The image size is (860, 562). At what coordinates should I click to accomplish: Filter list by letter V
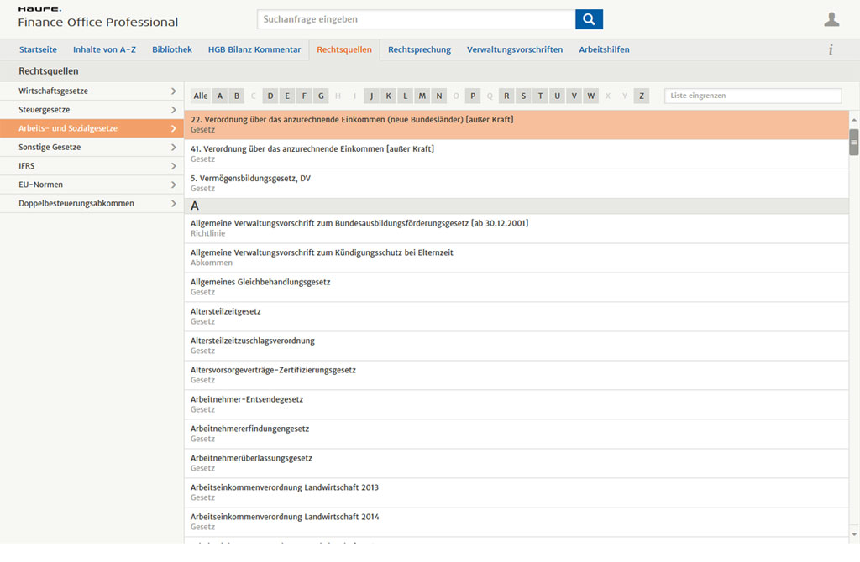574,96
